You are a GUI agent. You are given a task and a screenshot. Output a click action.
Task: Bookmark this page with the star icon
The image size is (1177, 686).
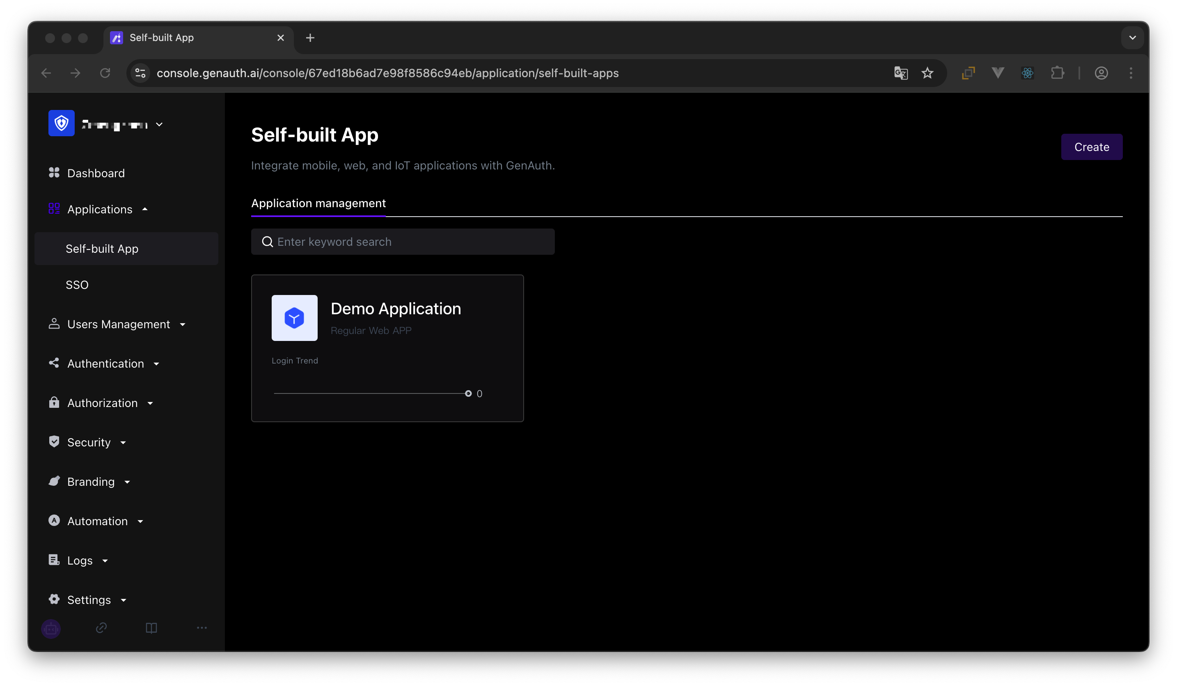point(927,73)
